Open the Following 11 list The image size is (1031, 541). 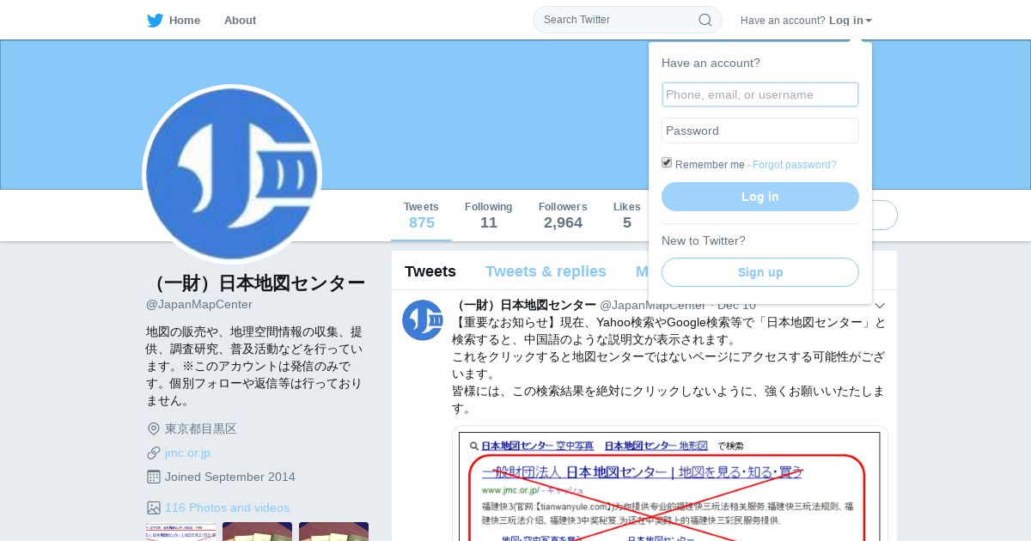point(489,216)
